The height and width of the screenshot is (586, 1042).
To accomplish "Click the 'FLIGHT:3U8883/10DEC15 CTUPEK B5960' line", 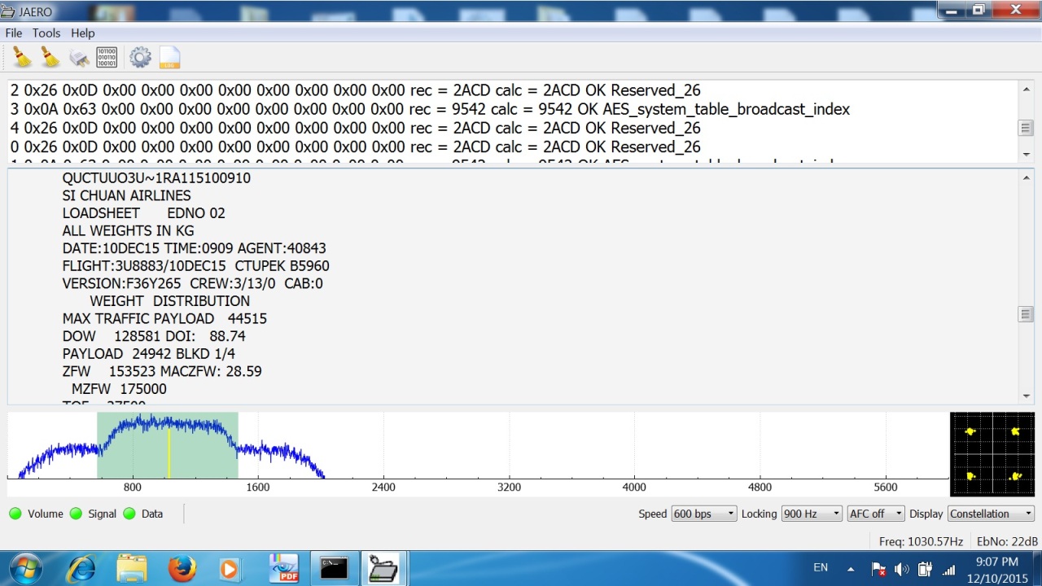I will (x=195, y=266).
